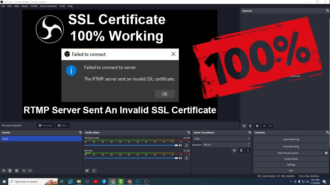Open Windows Task View
This screenshot has height=185, width=330.
62,182
